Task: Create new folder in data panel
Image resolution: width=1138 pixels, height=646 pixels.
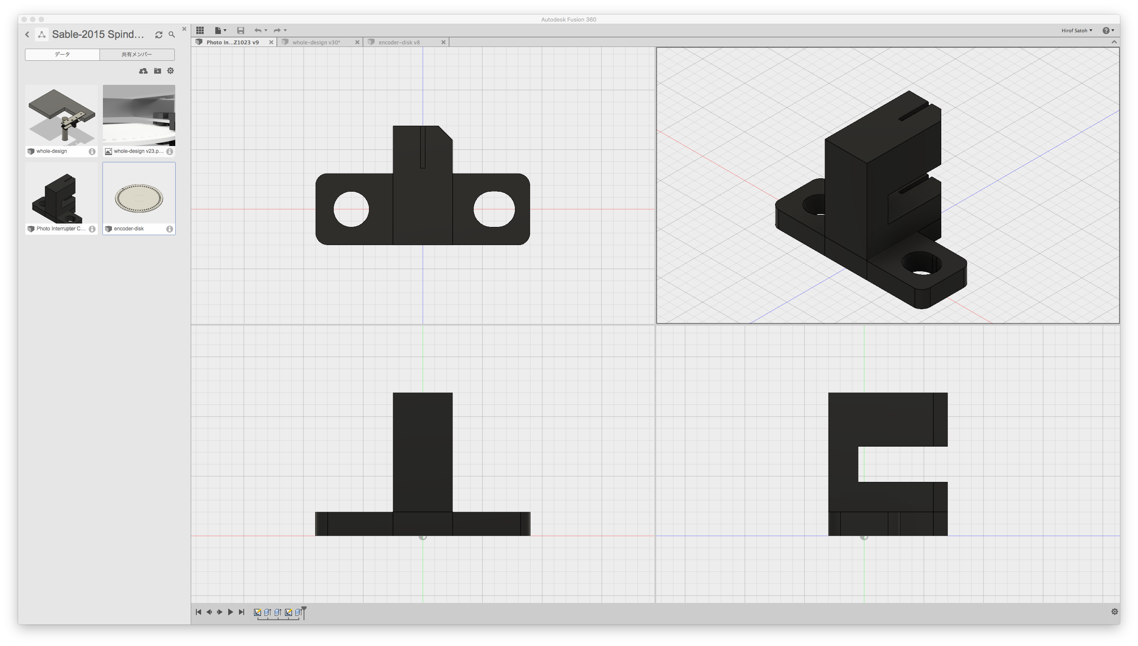Action: [158, 71]
